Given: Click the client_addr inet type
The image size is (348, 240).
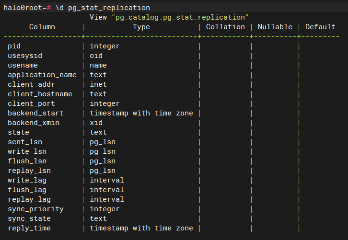Looking at the screenshot, I should [98, 84].
